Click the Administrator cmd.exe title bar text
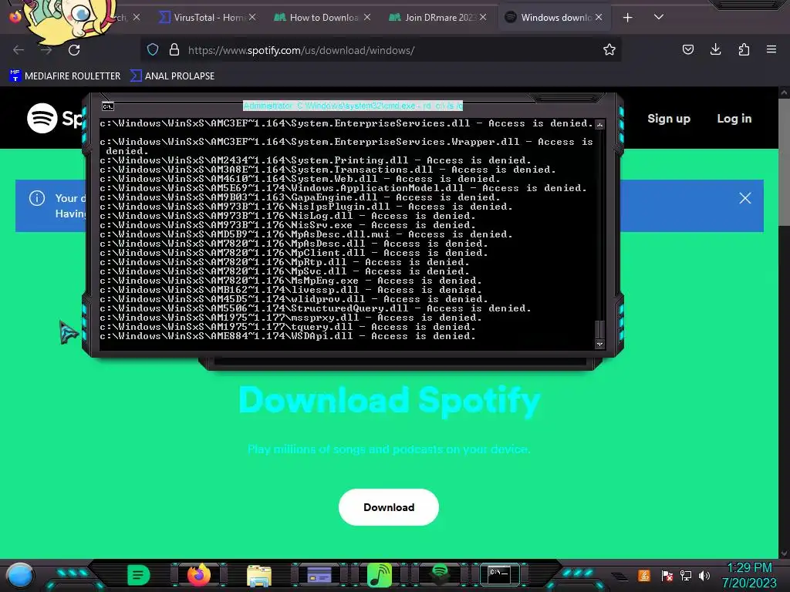 coord(353,106)
